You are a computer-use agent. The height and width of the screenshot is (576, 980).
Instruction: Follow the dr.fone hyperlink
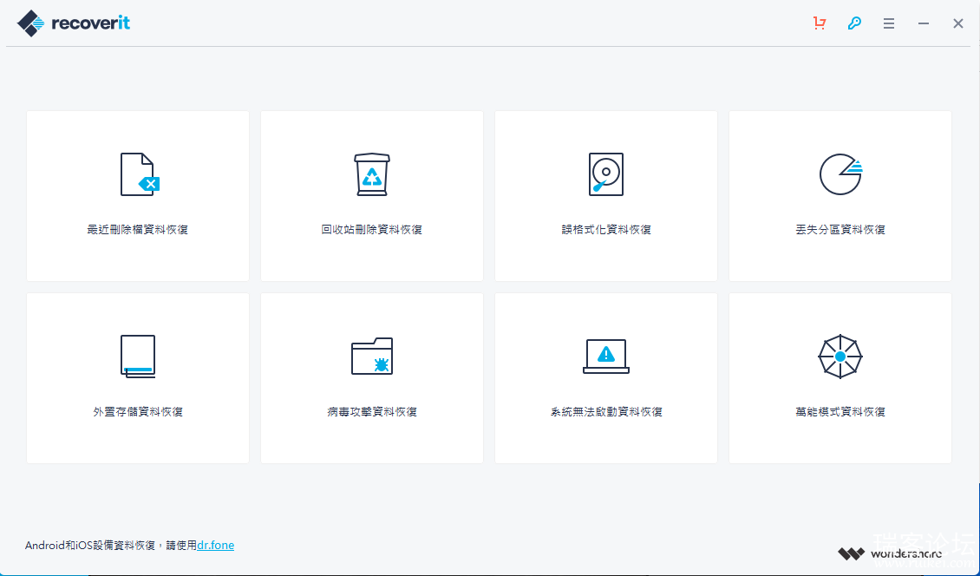click(x=215, y=546)
